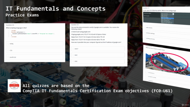Select the DHCP radio button
The height and width of the screenshot is (107, 190).
[x=73, y=49]
